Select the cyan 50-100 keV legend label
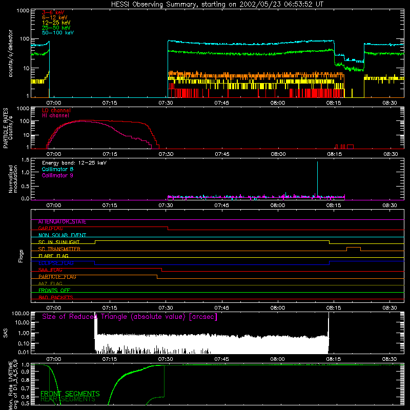 58,33
